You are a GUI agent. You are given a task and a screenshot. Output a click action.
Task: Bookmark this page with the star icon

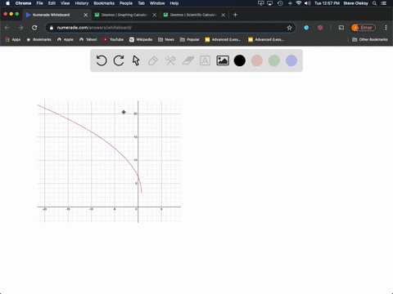coord(289,28)
